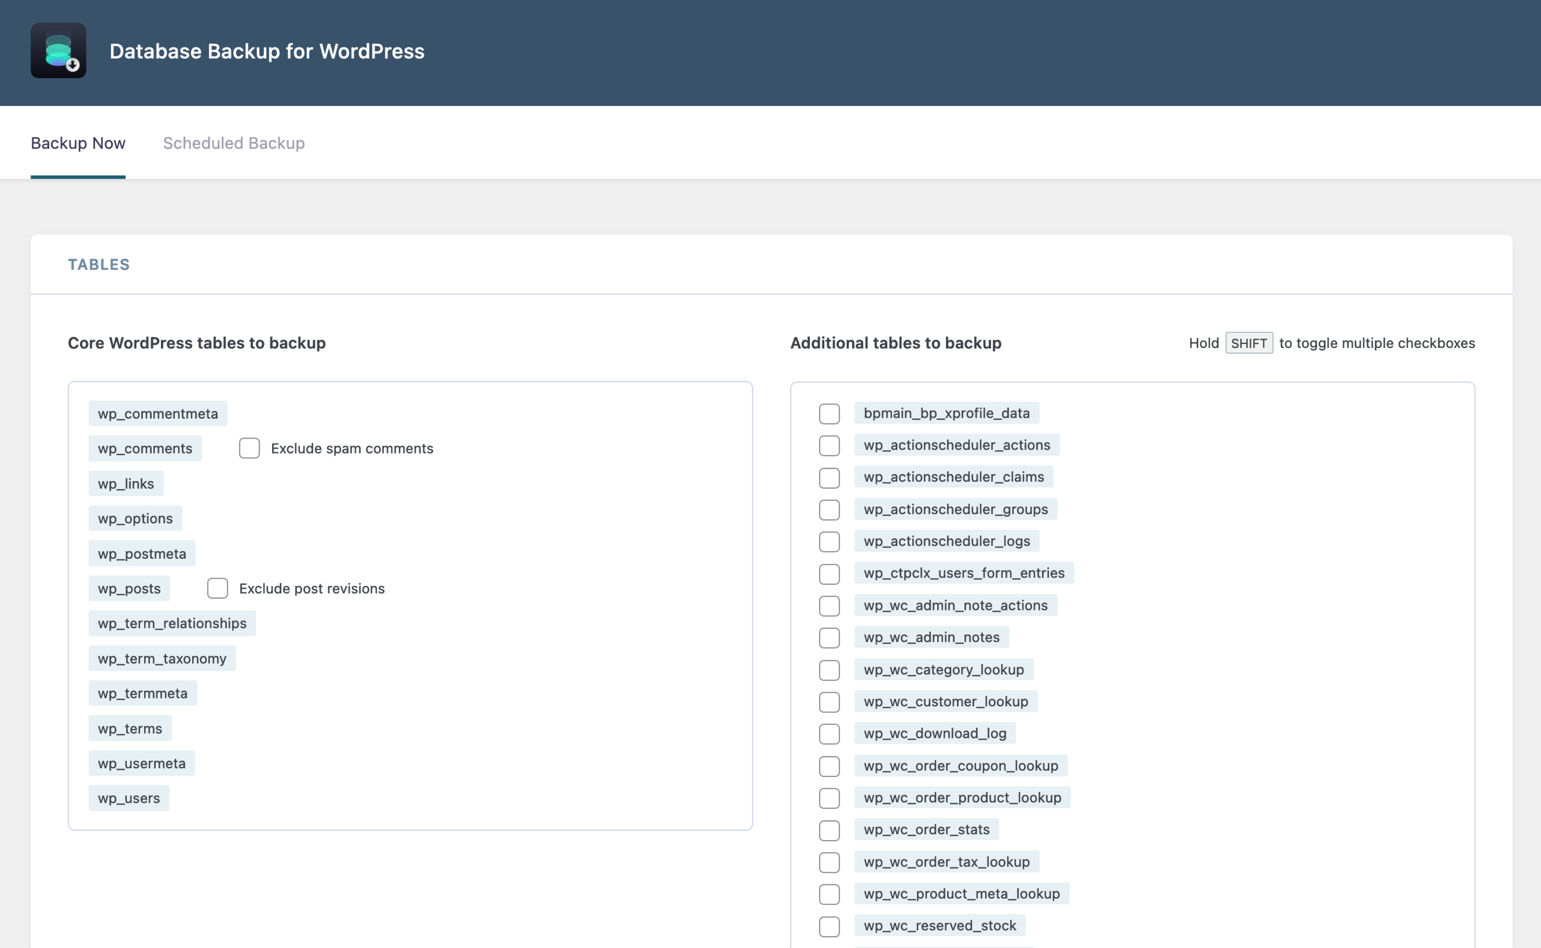
Task: Click the wp_actionscheduler_actions label
Action: (957, 445)
